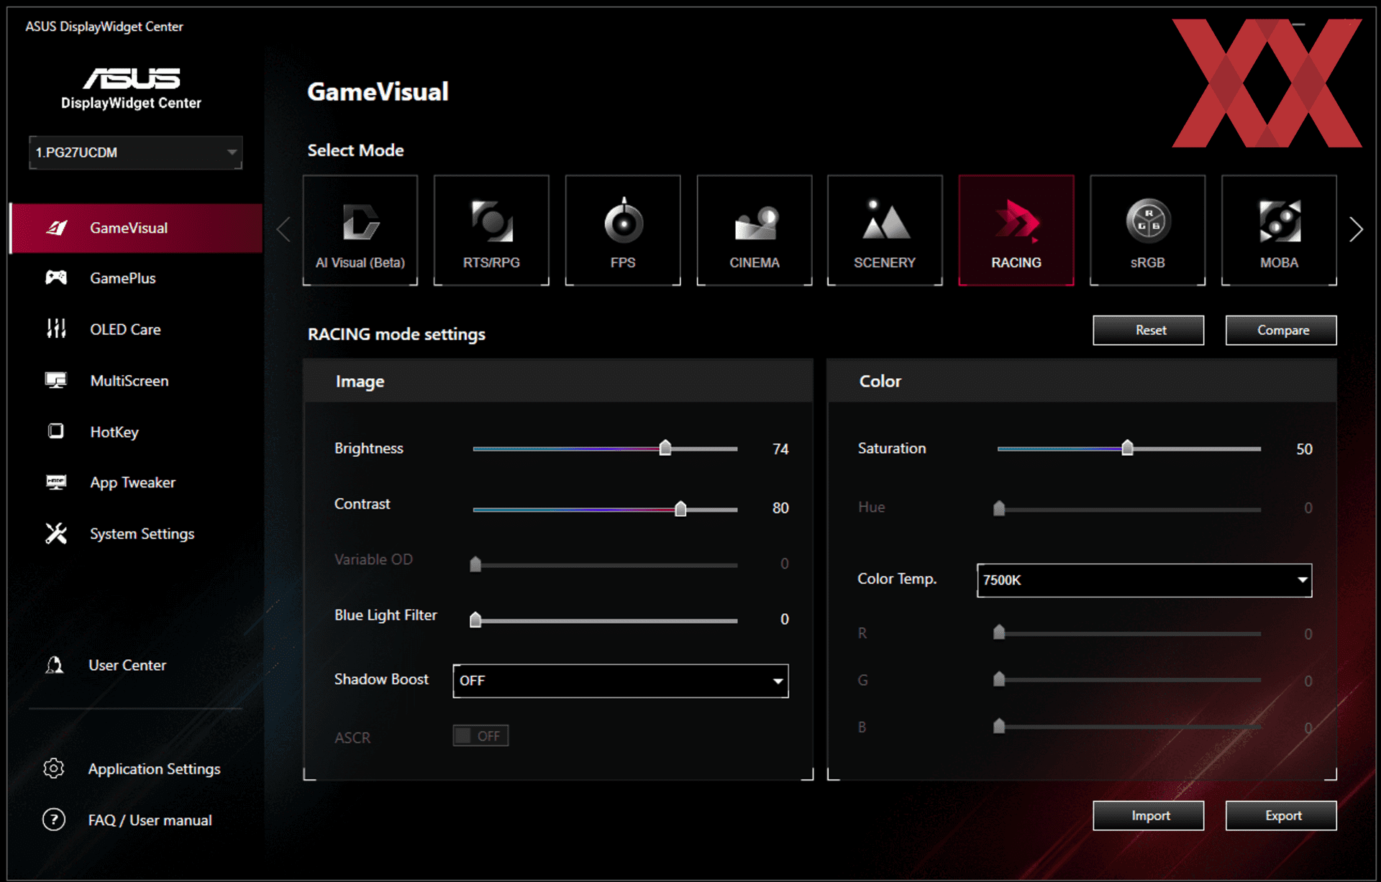Open the GameVisual menu item
Screen dimensions: 1381x882
tap(137, 228)
